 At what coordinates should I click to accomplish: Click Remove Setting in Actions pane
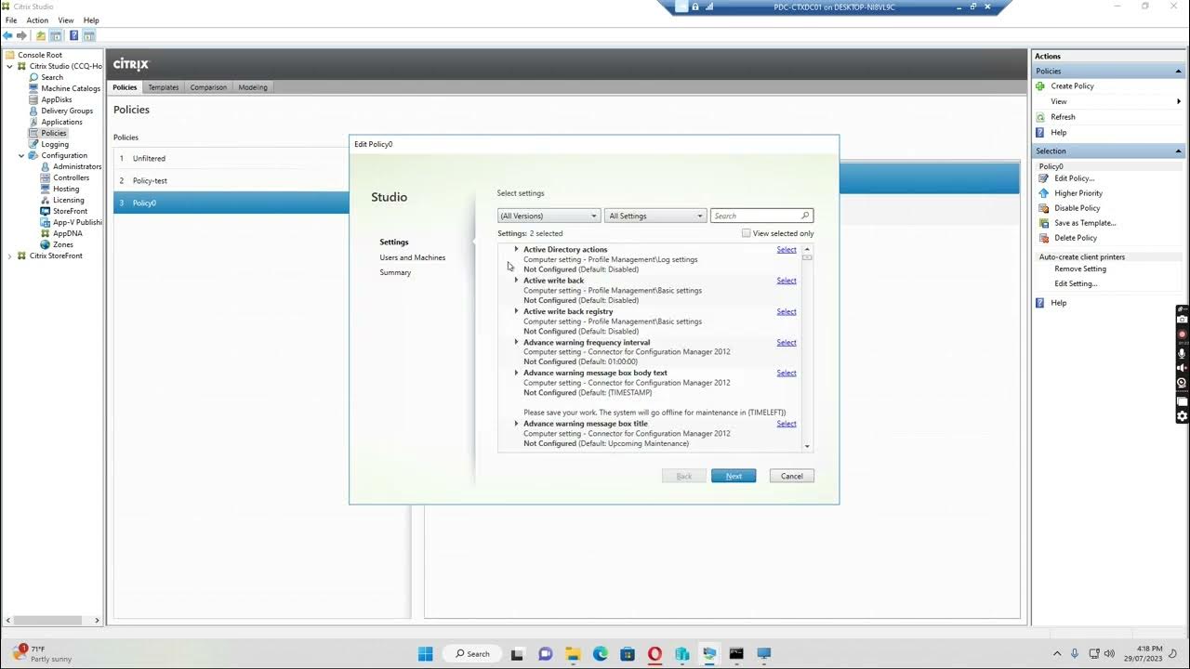tap(1080, 269)
